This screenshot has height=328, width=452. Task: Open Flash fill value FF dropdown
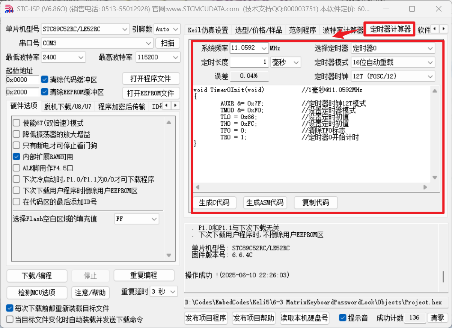(137, 219)
